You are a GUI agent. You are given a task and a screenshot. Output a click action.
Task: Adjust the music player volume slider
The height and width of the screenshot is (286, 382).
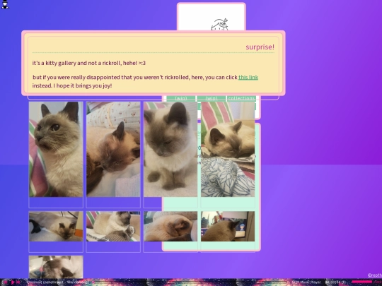(361, 282)
